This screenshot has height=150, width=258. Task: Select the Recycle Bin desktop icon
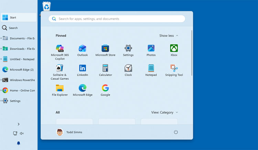[x=46, y=6]
